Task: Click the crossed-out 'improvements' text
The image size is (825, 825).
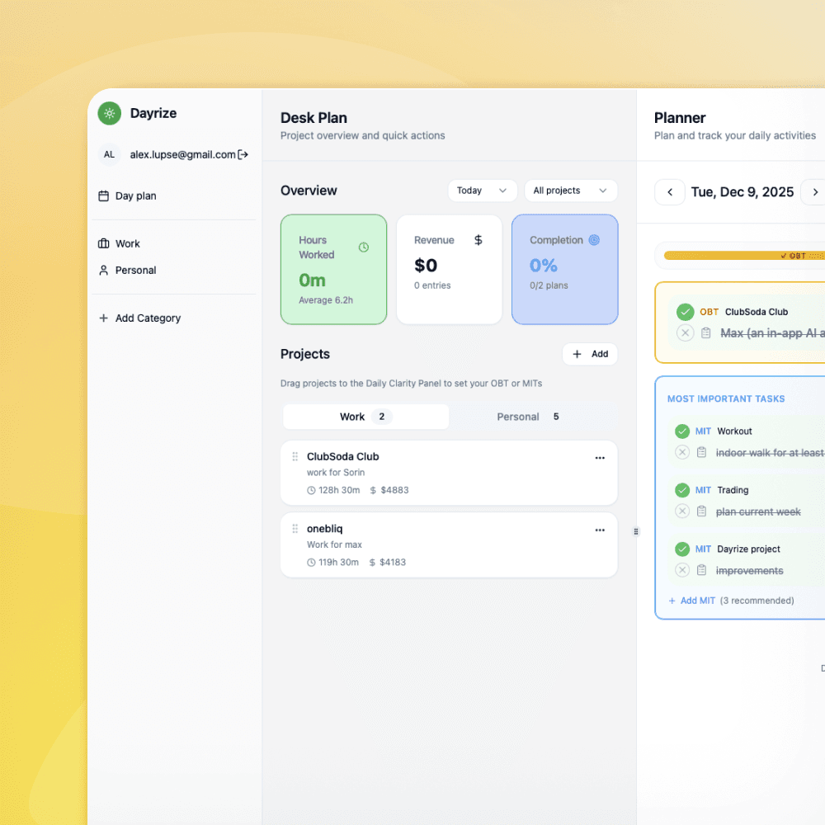Action: point(749,571)
